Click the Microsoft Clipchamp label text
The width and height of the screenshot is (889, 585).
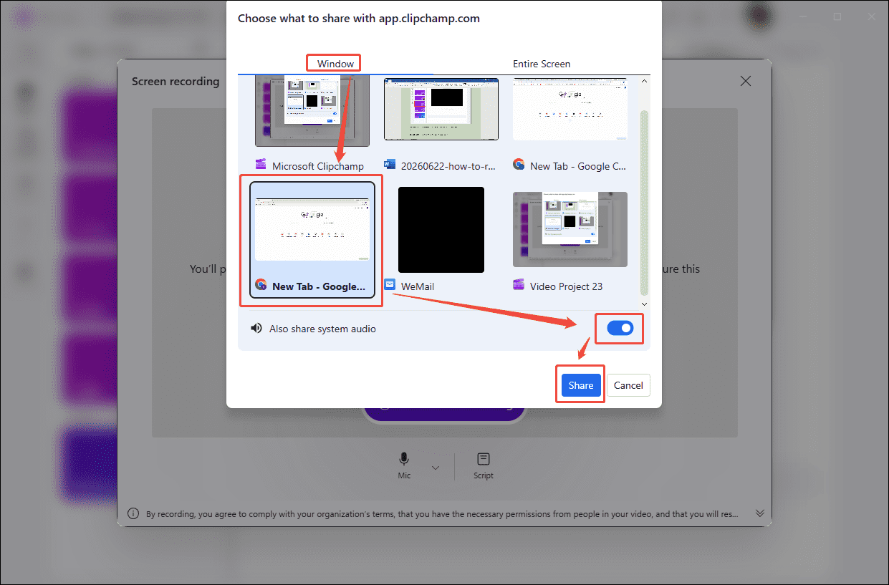(x=318, y=166)
